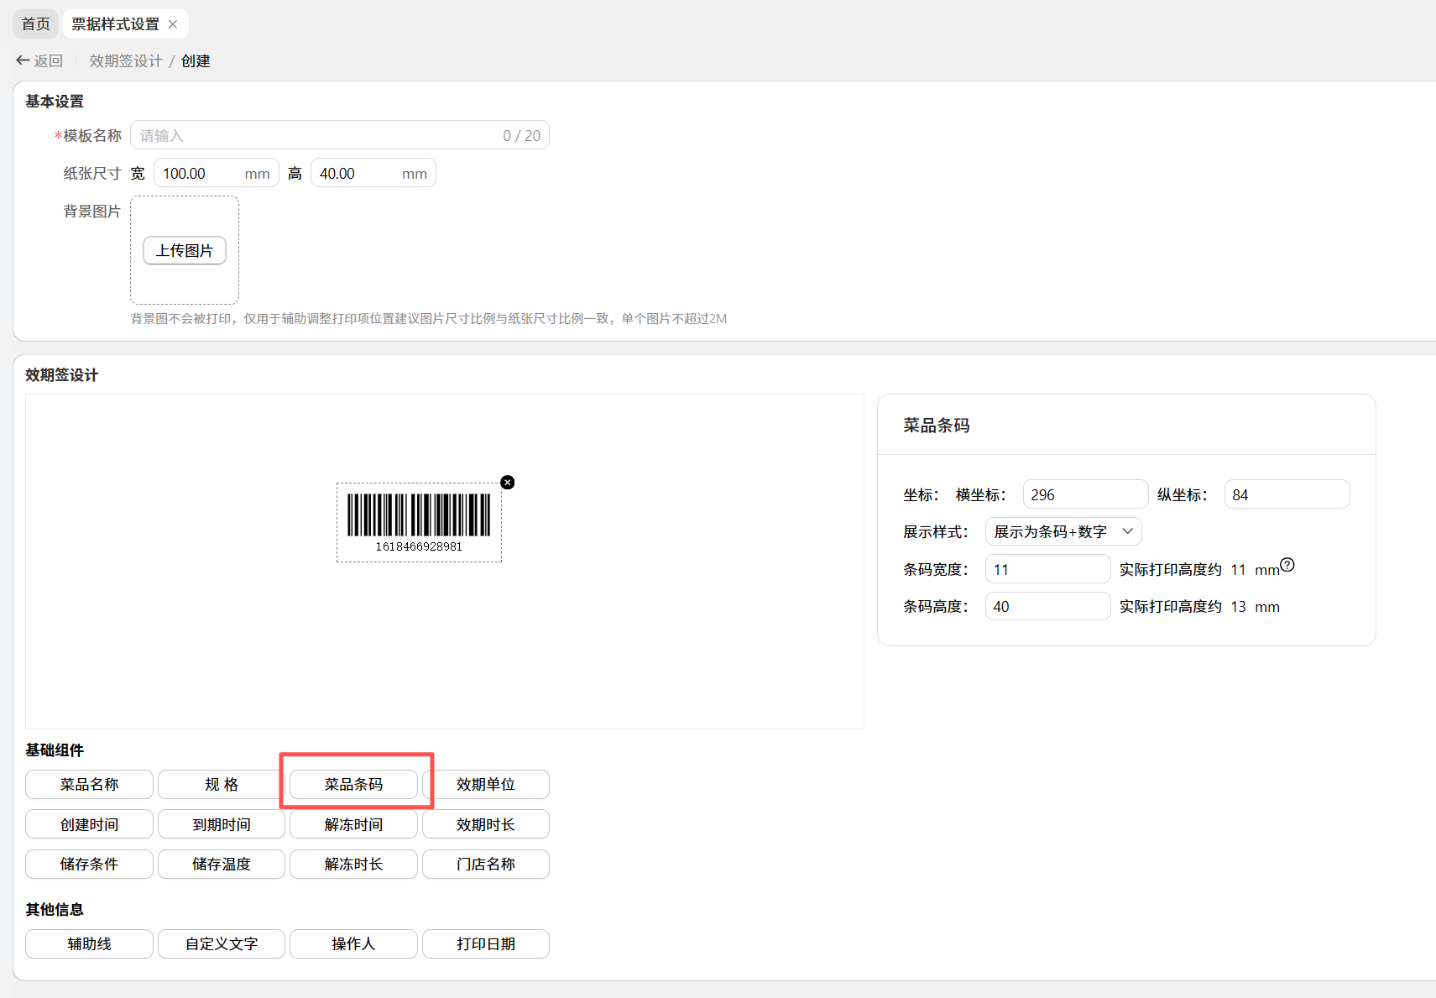Add the 创建时间 component
Screen dimensions: 1436x998
(89, 824)
